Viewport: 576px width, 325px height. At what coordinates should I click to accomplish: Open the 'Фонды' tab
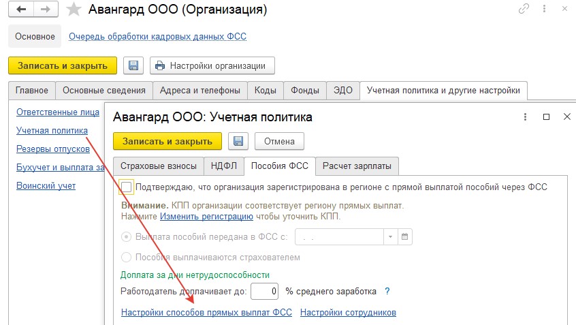click(x=304, y=91)
